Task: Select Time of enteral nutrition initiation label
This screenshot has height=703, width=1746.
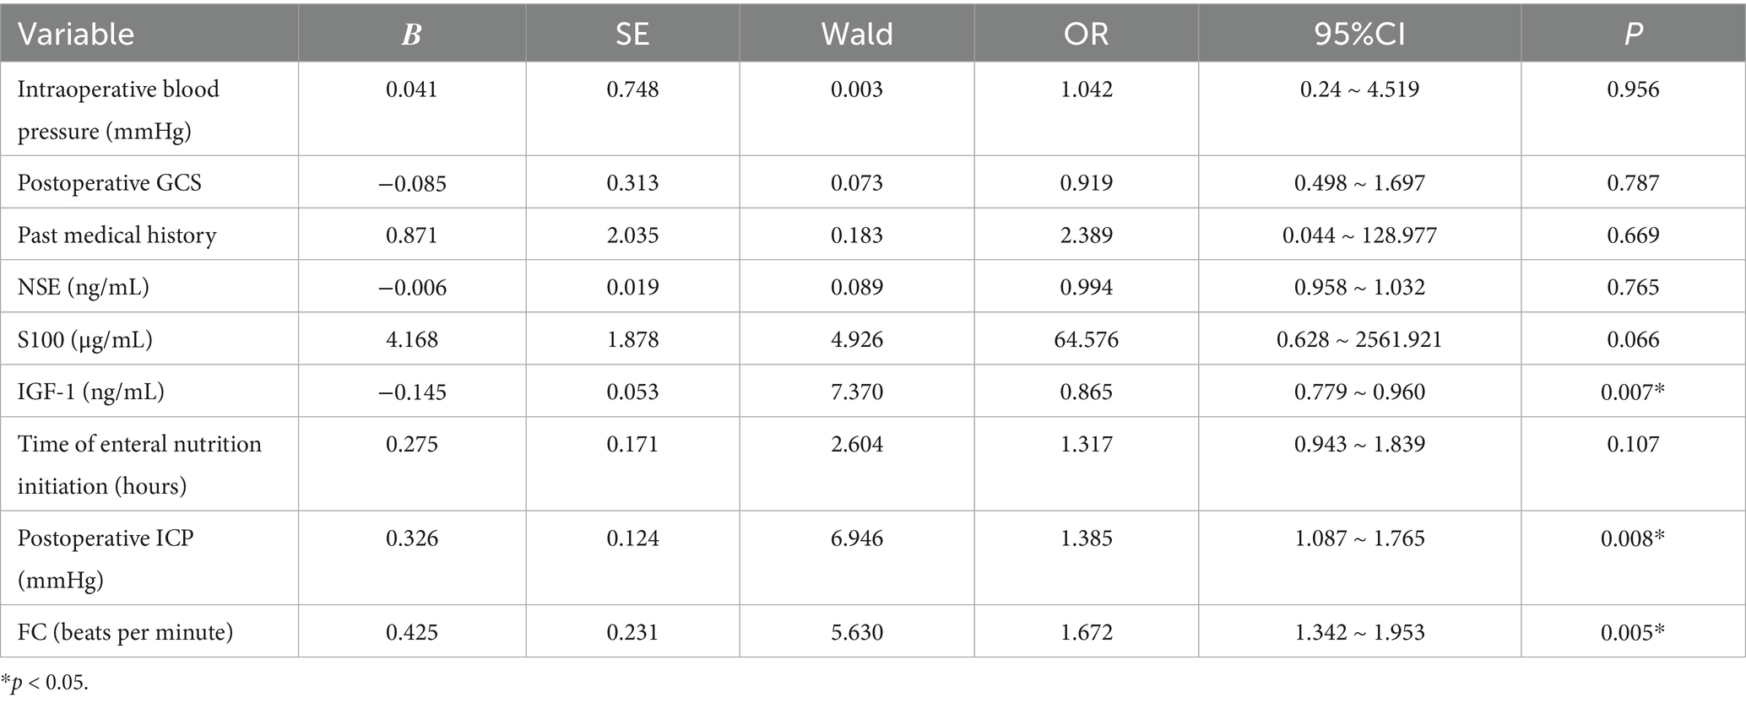Action: (x=139, y=465)
